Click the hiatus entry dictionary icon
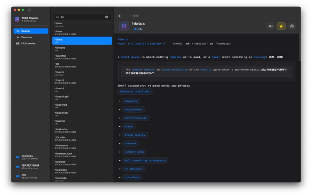Viewport: 312px width, 195px height. 124,26
